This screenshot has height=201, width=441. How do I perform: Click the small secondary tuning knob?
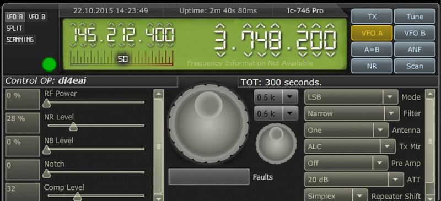276,144
